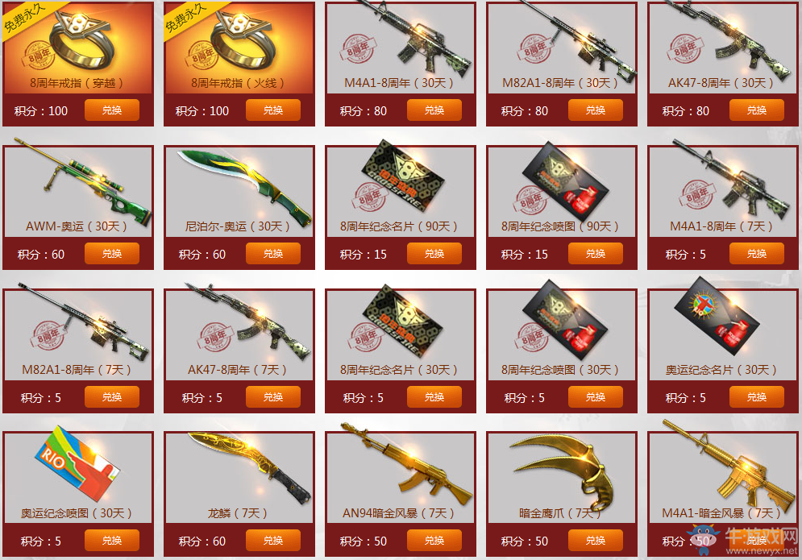Select the golden 龙鳞 knife image
This screenshot has width=802, height=560.
click(250, 467)
